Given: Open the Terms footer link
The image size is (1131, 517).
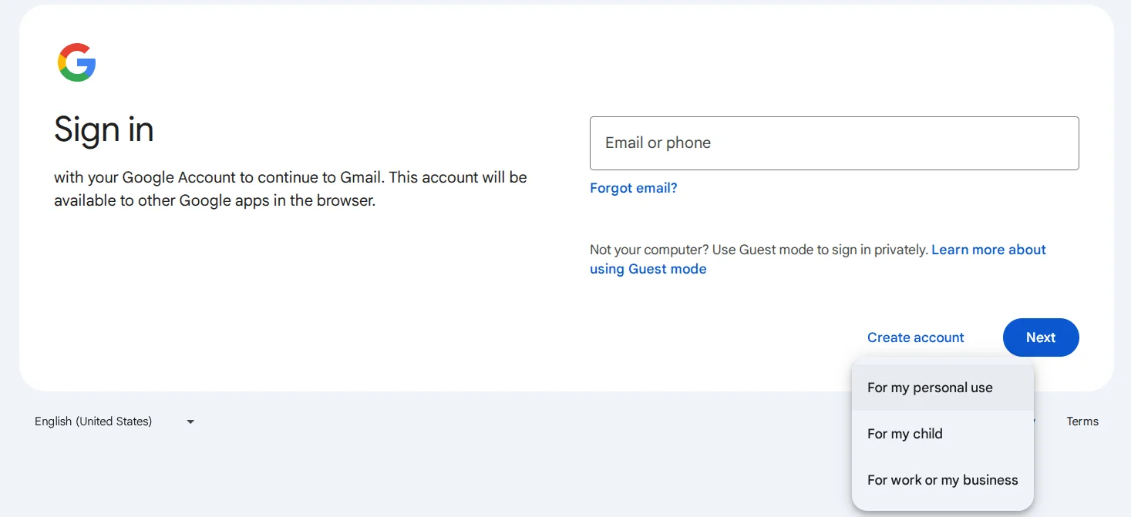Looking at the screenshot, I should coord(1082,421).
